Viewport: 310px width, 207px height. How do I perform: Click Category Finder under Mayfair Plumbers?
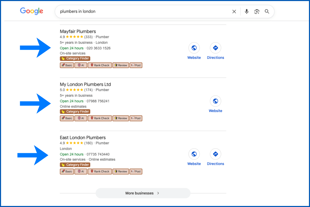click(x=75, y=58)
